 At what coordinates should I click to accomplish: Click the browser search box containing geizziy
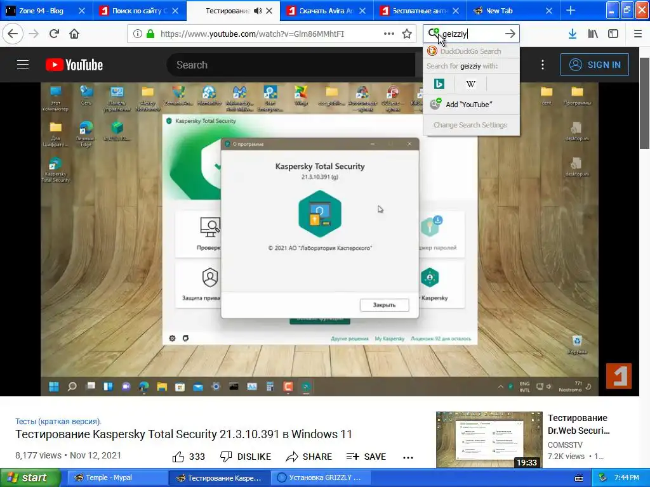click(x=472, y=34)
